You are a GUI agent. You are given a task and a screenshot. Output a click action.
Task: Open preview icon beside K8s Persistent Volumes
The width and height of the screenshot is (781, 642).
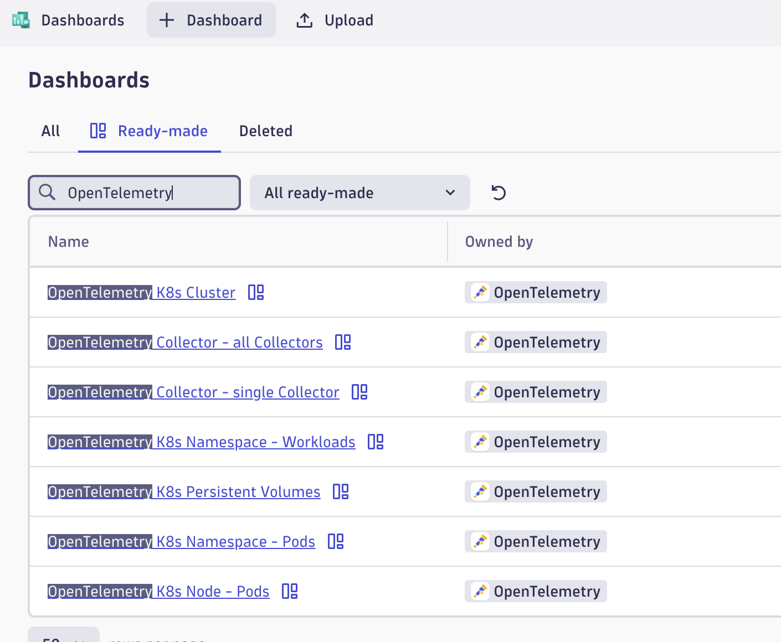340,491
